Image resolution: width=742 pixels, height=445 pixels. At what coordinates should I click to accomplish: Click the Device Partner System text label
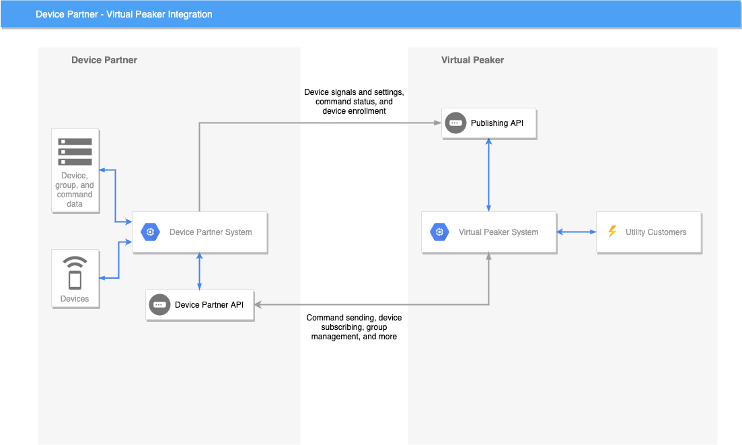click(211, 232)
